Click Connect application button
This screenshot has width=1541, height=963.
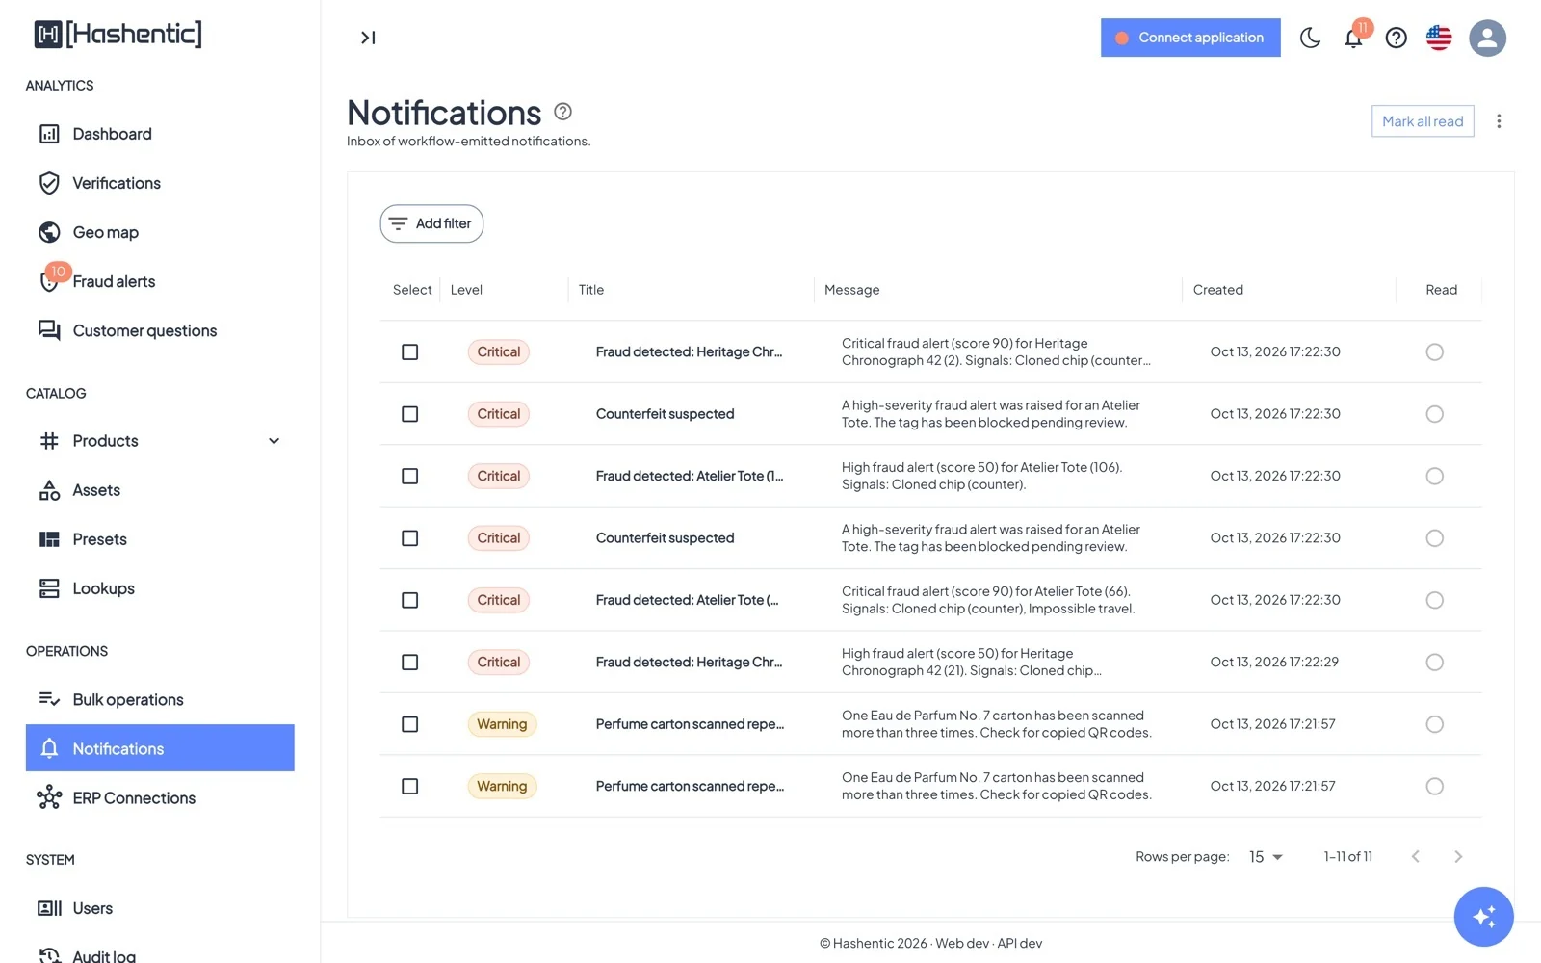point(1190,38)
